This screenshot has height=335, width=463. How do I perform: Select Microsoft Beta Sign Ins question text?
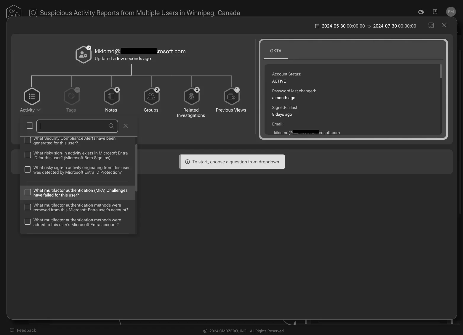point(81,155)
